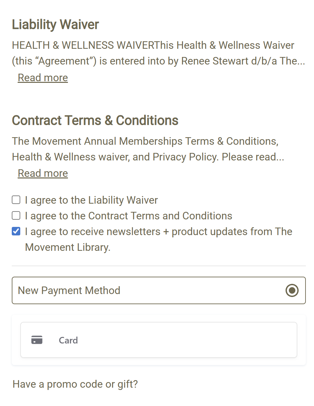The height and width of the screenshot is (406, 314).
Task: Click the divider line above New Payment Method
Action: click(x=159, y=266)
